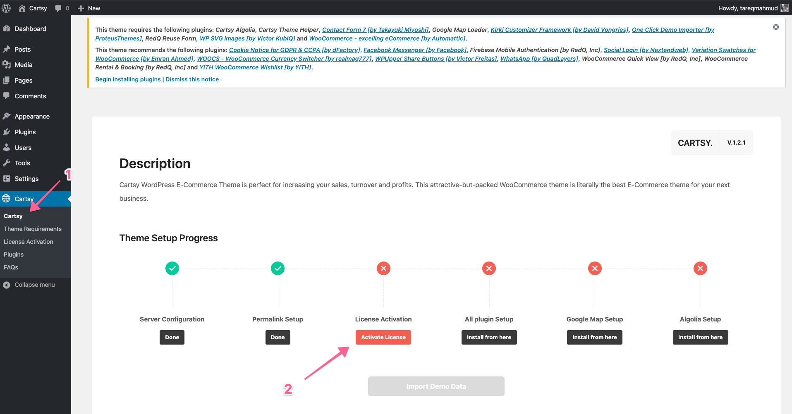Click the Users person icon

pos(6,148)
